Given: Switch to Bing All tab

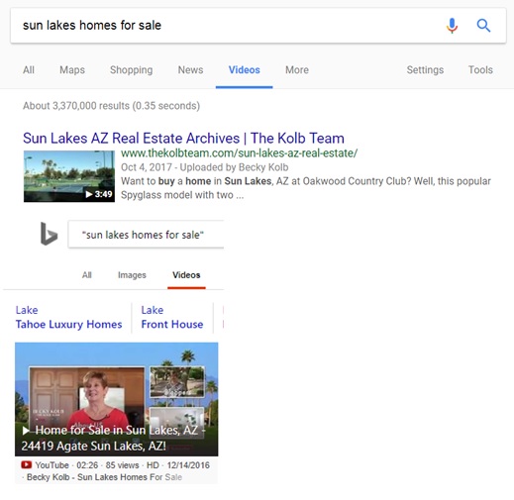Looking at the screenshot, I should (x=86, y=275).
